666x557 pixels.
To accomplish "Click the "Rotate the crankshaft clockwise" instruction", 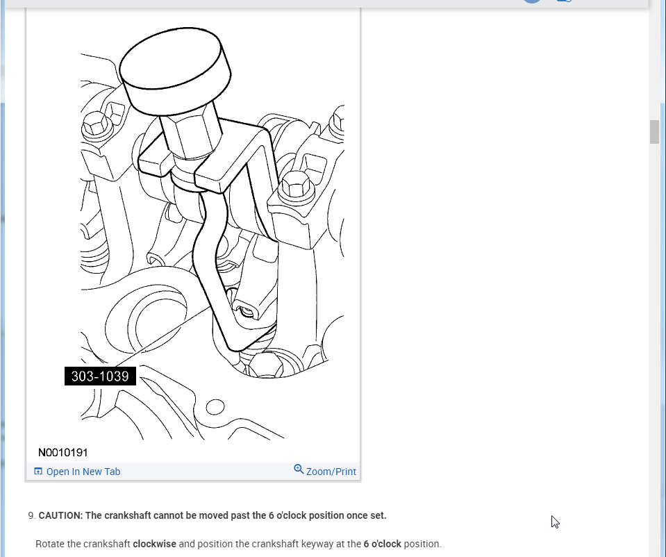I will click(x=238, y=544).
